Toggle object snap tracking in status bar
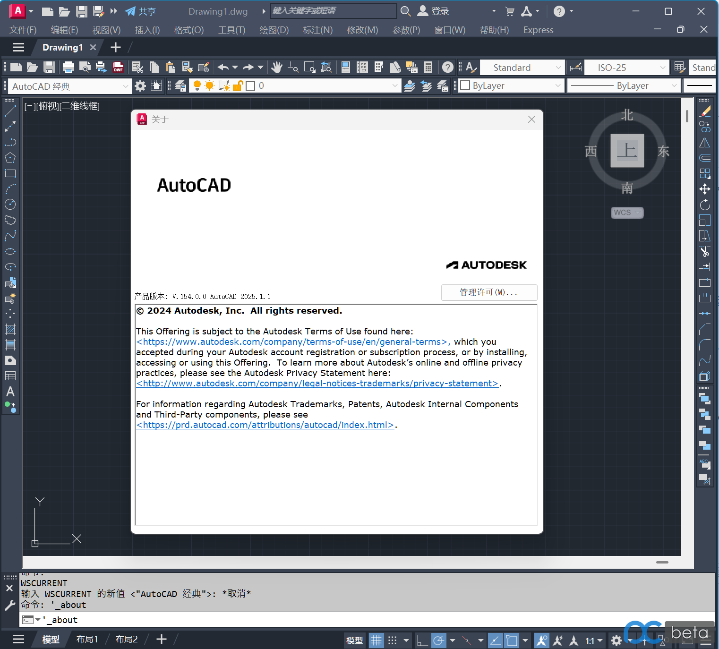719x649 pixels. [x=495, y=640]
